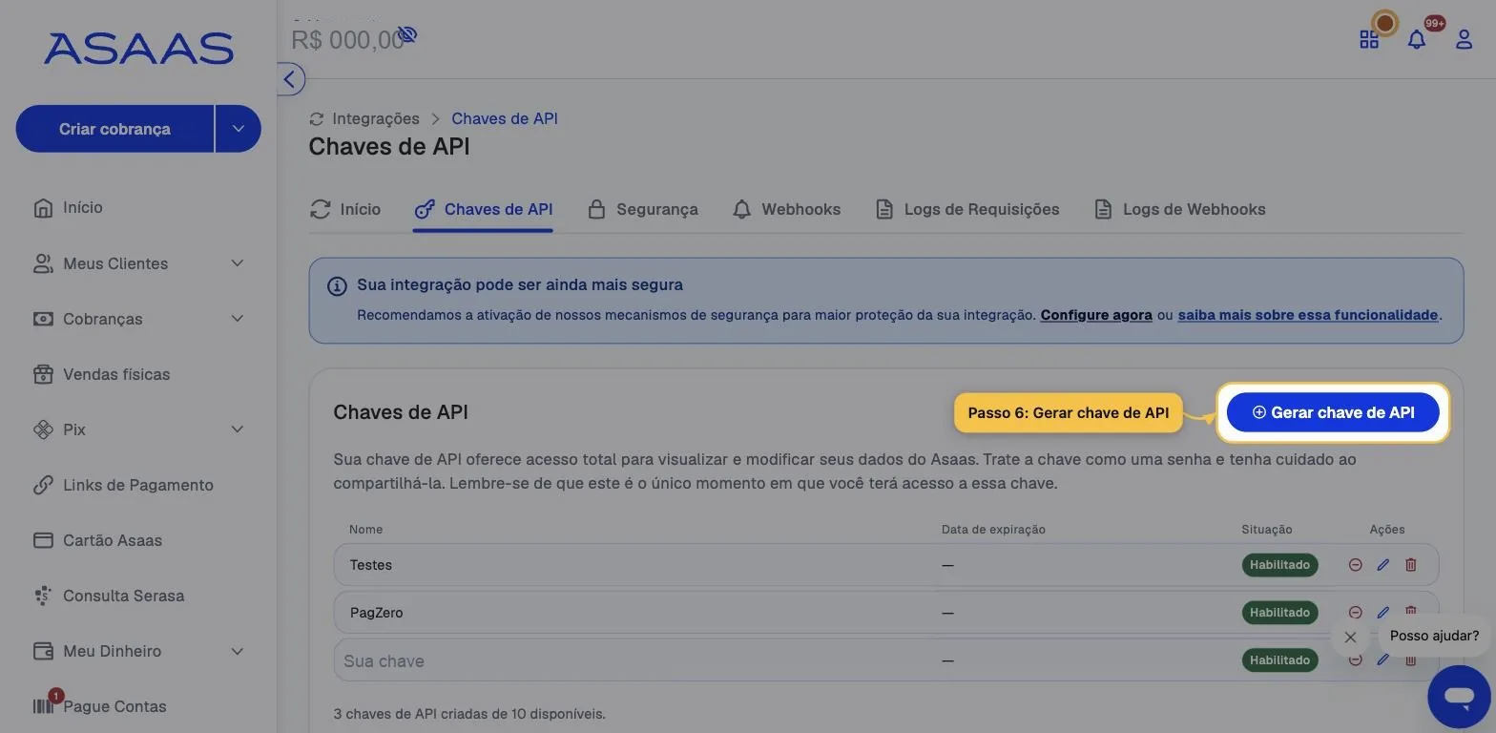Open dropdown arrow beside Criar cobrança
Screen dimensions: 1496x733
[x=239, y=129]
